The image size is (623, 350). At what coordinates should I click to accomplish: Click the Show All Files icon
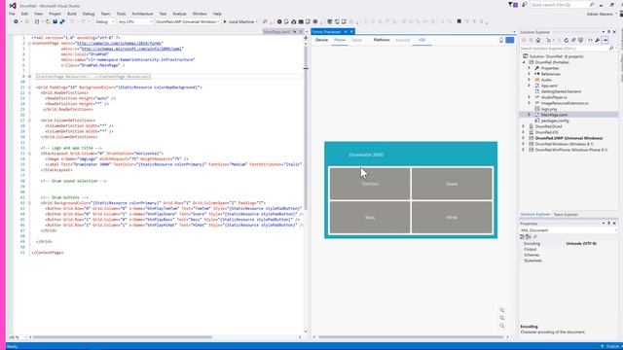coord(581,40)
